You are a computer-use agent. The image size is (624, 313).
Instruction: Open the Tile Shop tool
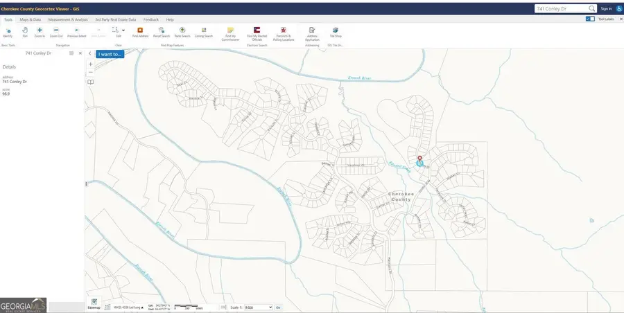point(336,33)
